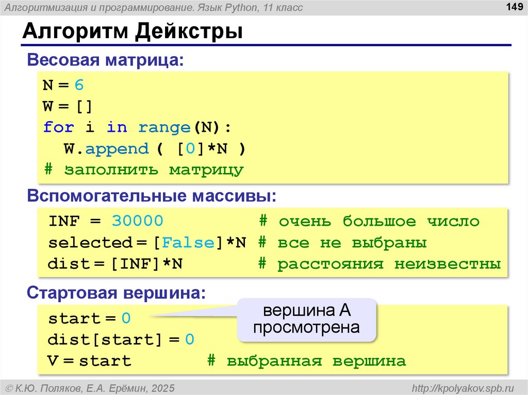Screen dimensions: 528x395
Task: Click the "for i in range(N):" line
Action: (x=138, y=127)
